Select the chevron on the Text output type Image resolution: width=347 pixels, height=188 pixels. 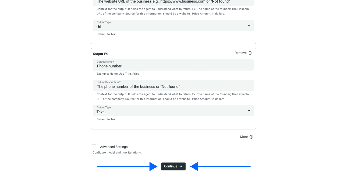click(249, 110)
